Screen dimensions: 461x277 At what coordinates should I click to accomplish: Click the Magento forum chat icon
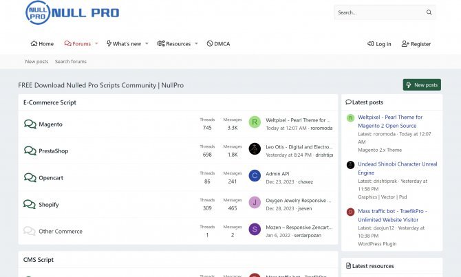30,124
